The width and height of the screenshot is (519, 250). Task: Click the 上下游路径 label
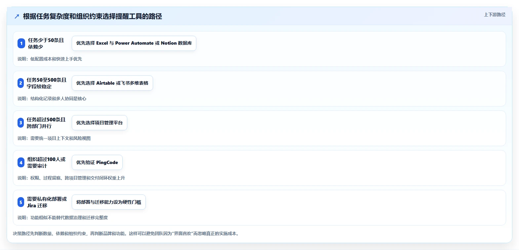pos(495,15)
